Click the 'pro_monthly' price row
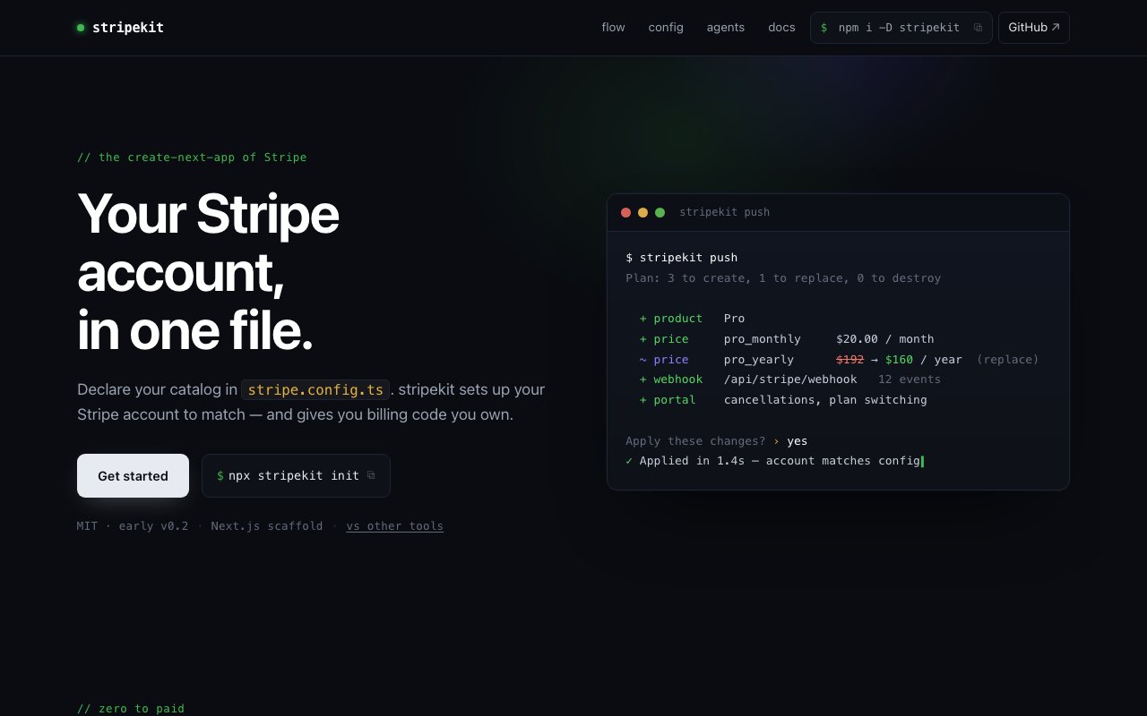This screenshot has width=1147, height=716. tap(787, 339)
